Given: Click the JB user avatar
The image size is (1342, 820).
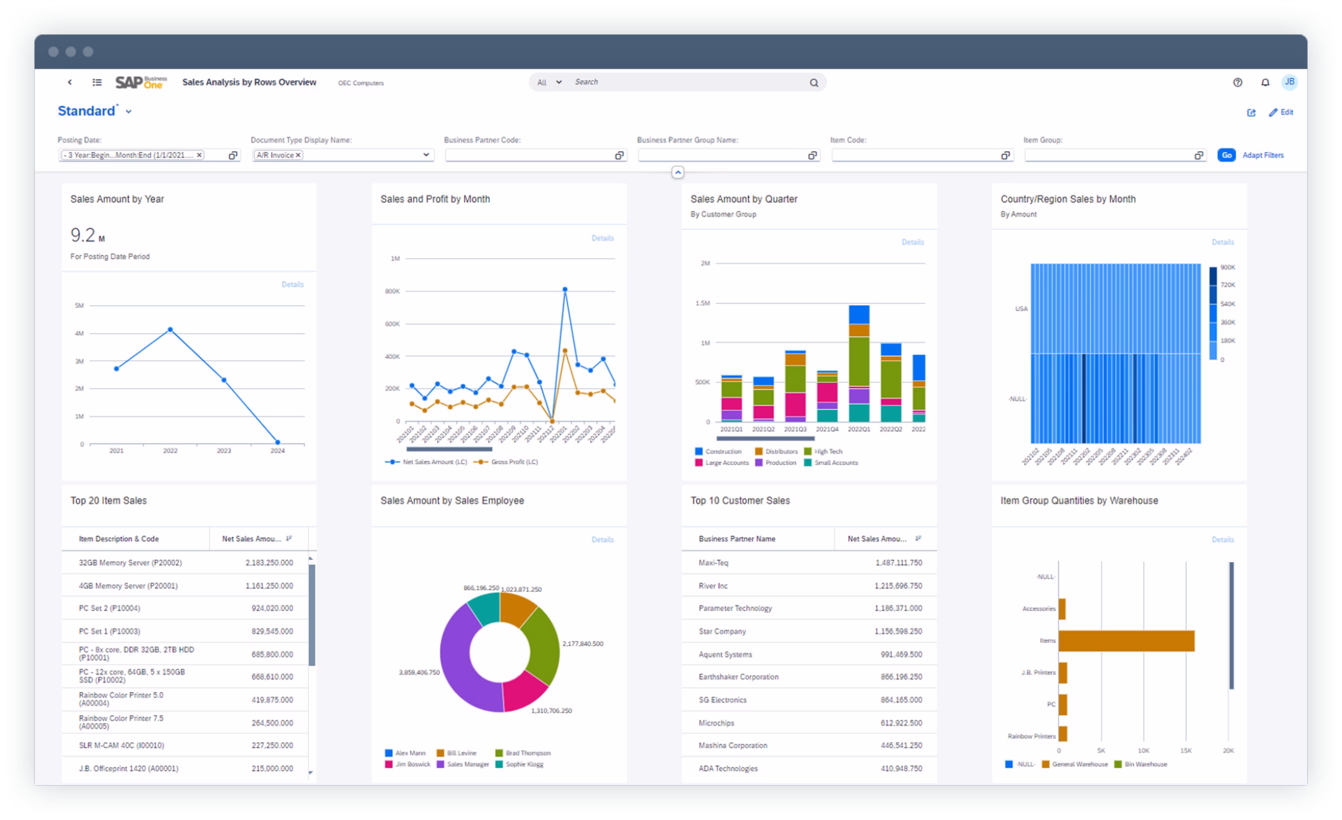Looking at the screenshot, I should pyautogui.click(x=1289, y=81).
